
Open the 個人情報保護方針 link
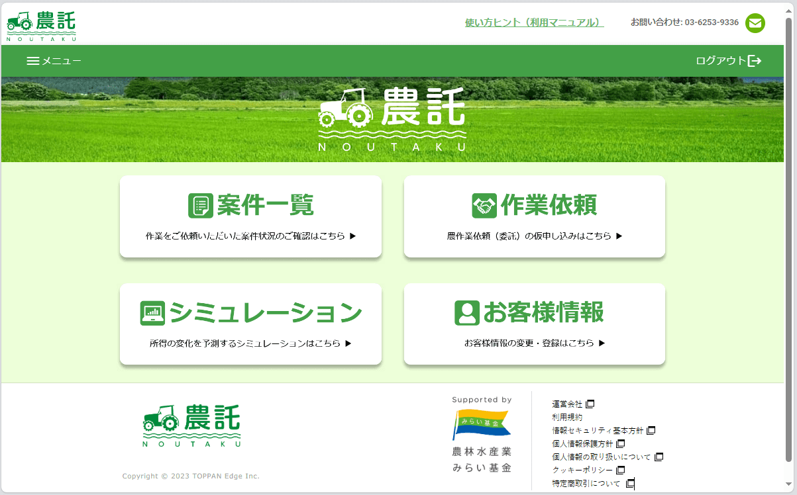coord(582,443)
